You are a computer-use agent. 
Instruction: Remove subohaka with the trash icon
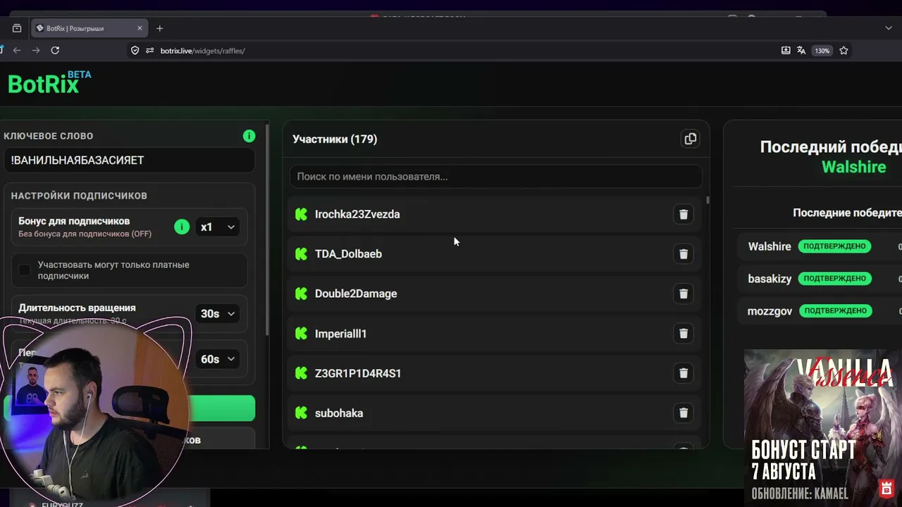coord(683,413)
